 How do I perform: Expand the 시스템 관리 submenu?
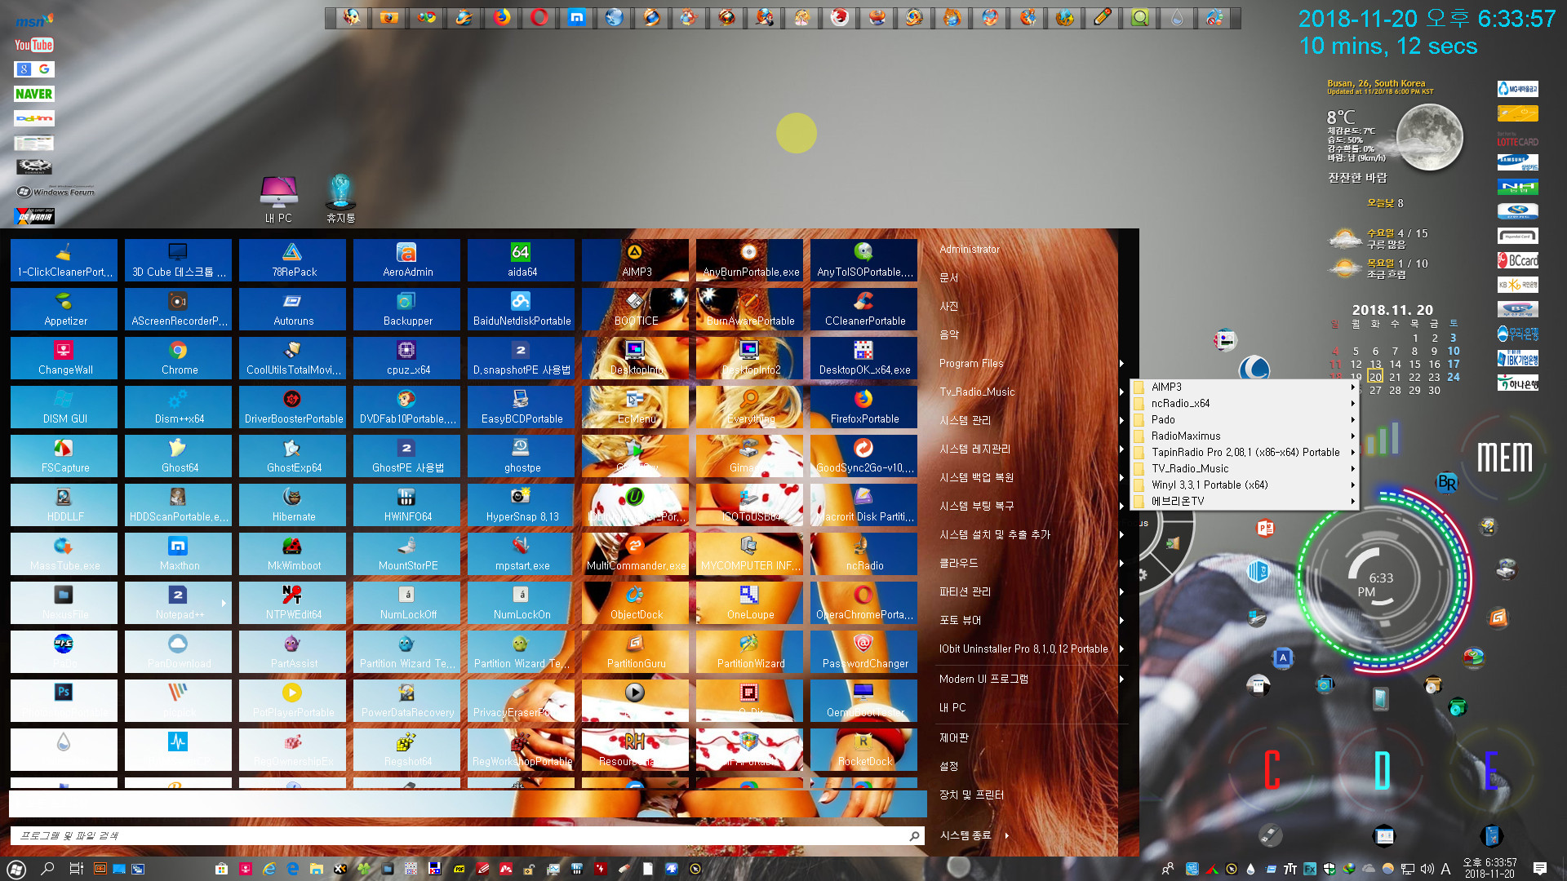point(1032,420)
